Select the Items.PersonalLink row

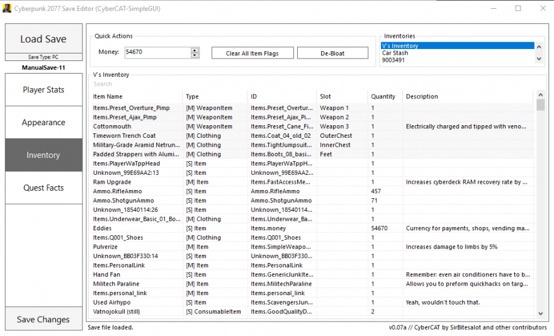[313, 266]
